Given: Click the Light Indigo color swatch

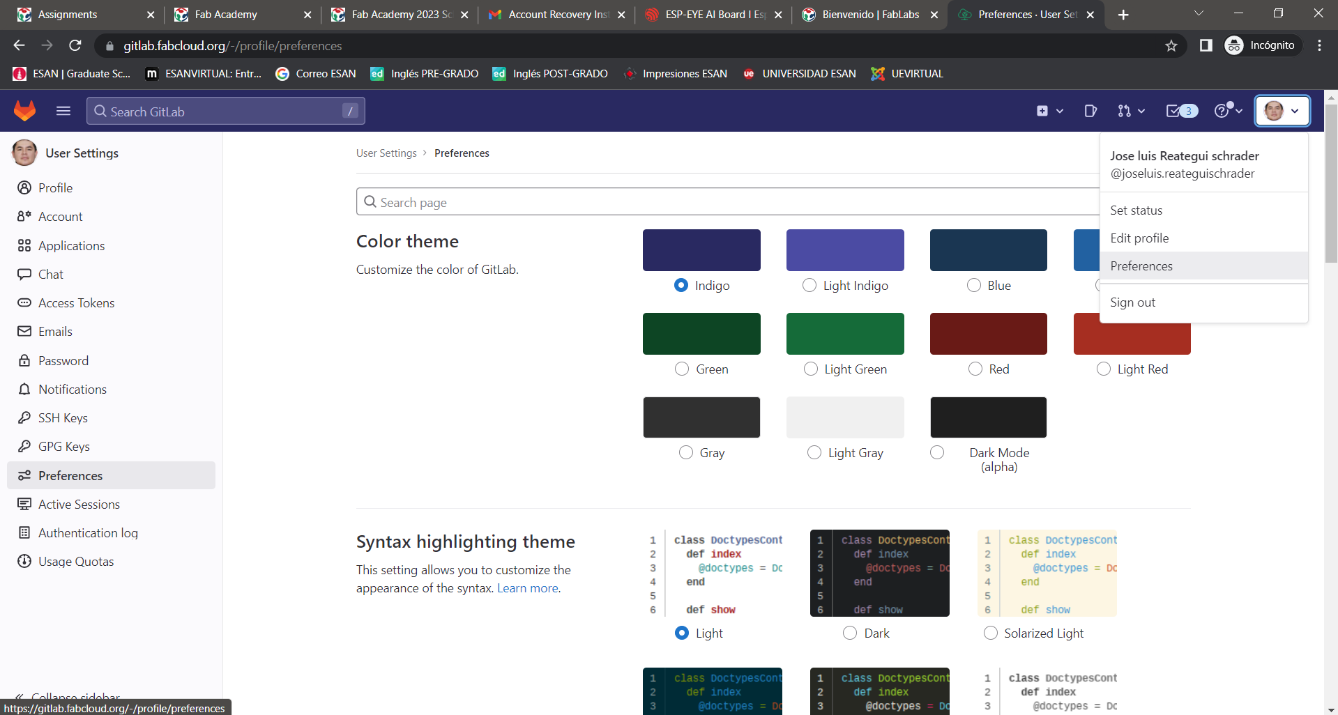Looking at the screenshot, I should point(845,250).
